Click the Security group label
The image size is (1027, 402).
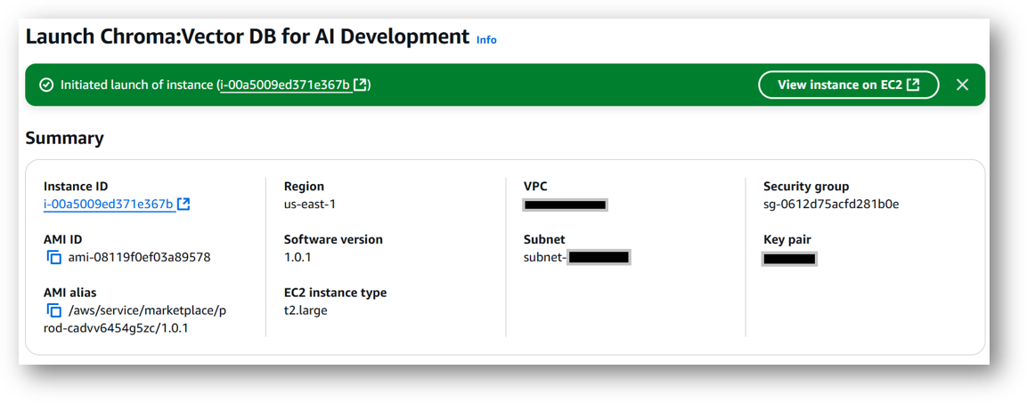tap(806, 186)
